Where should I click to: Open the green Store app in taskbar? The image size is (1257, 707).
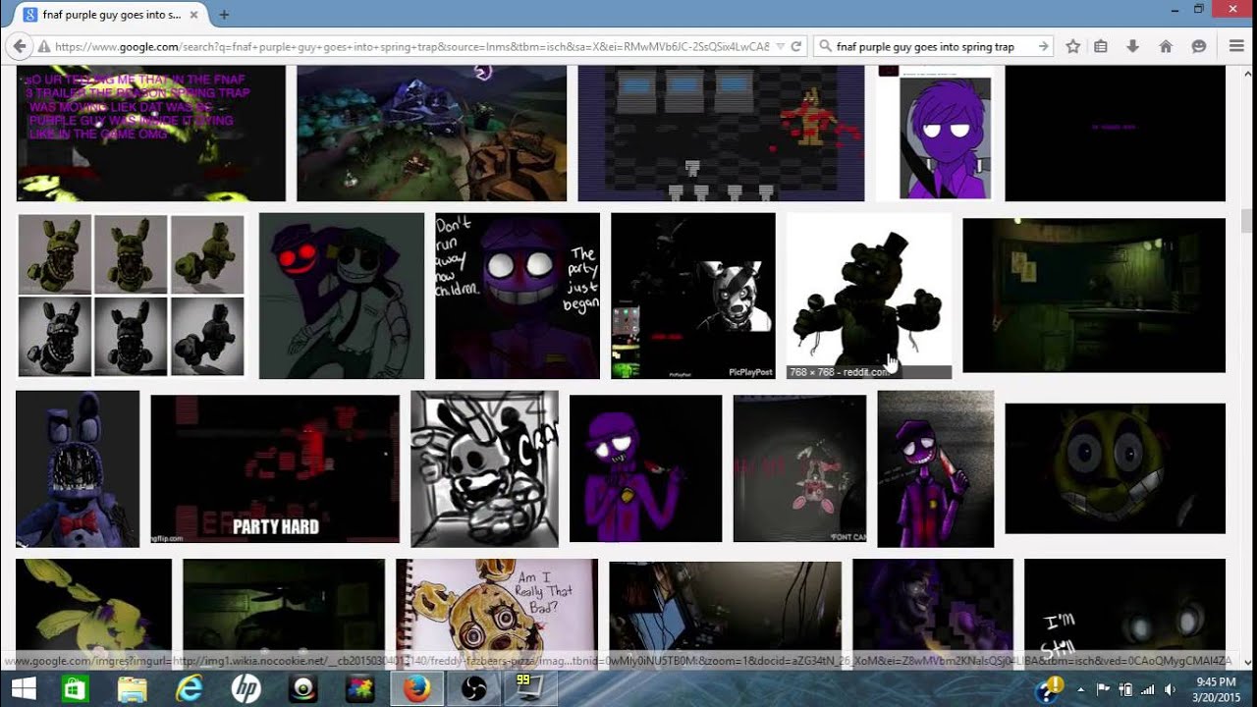pos(76,689)
